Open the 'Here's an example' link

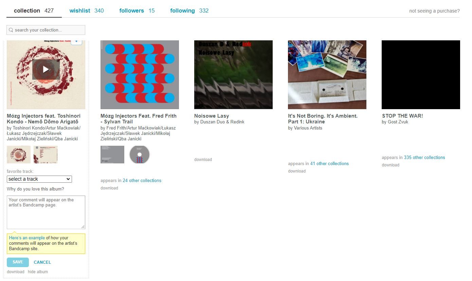(x=27, y=238)
